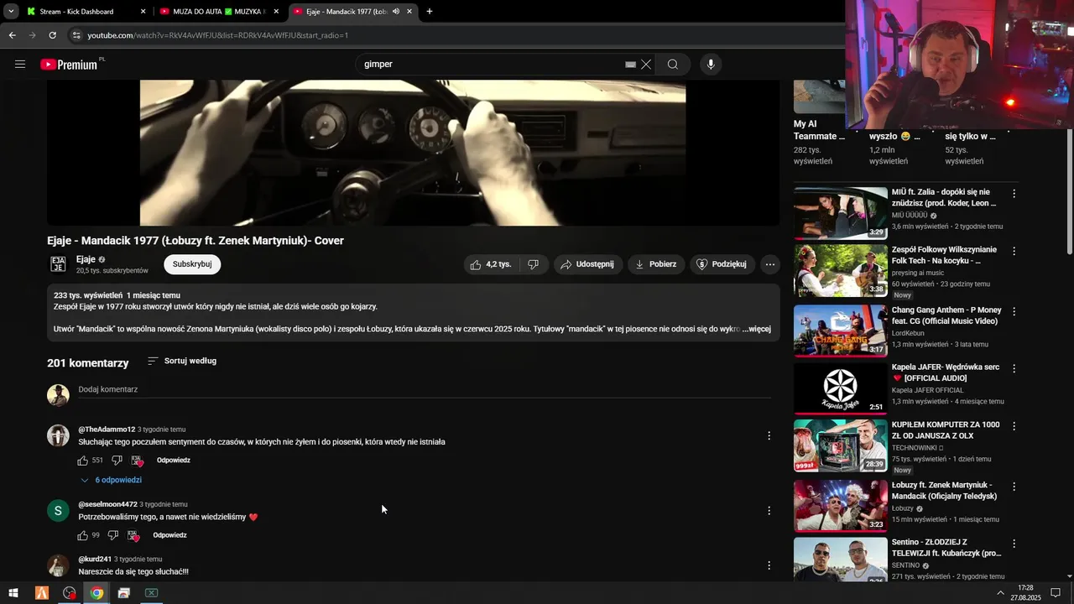Open the Ejaje channel name link
The image size is (1074, 604).
point(86,259)
